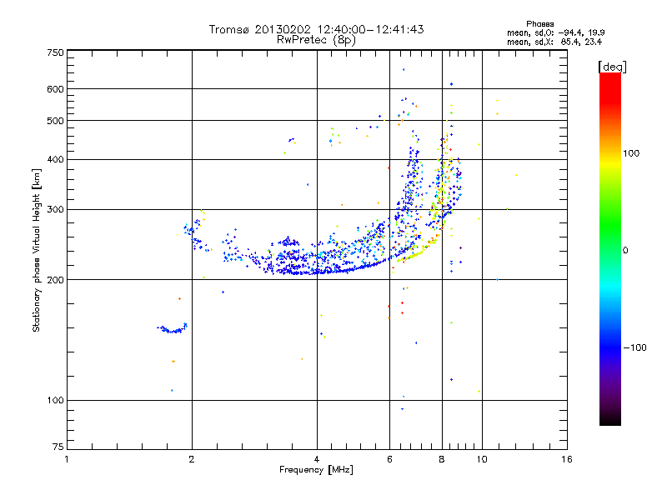
Task: Click the 'Stationary phase Virtual Height [km]' label
Action: 37,250
